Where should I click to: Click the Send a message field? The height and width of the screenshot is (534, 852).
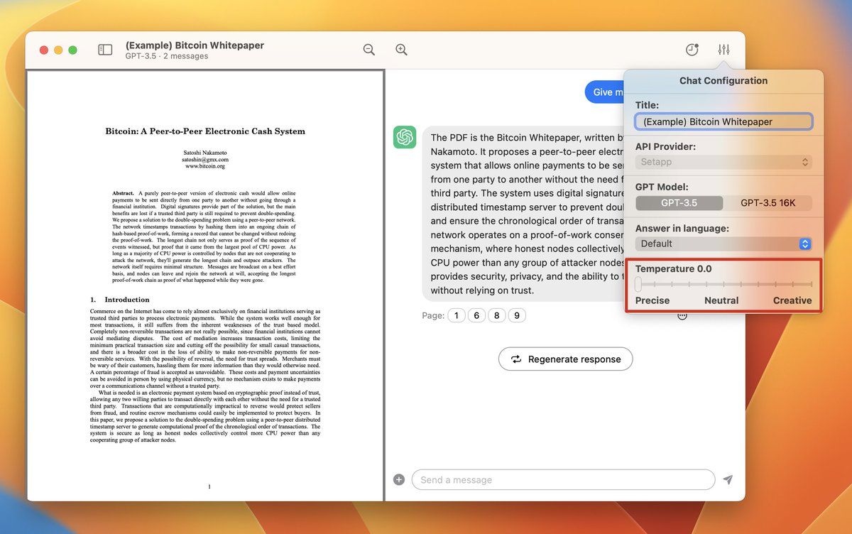click(x=563, y=480)
